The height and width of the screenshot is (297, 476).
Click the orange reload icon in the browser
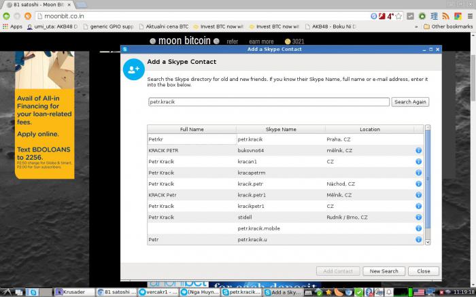pos(28,16)
